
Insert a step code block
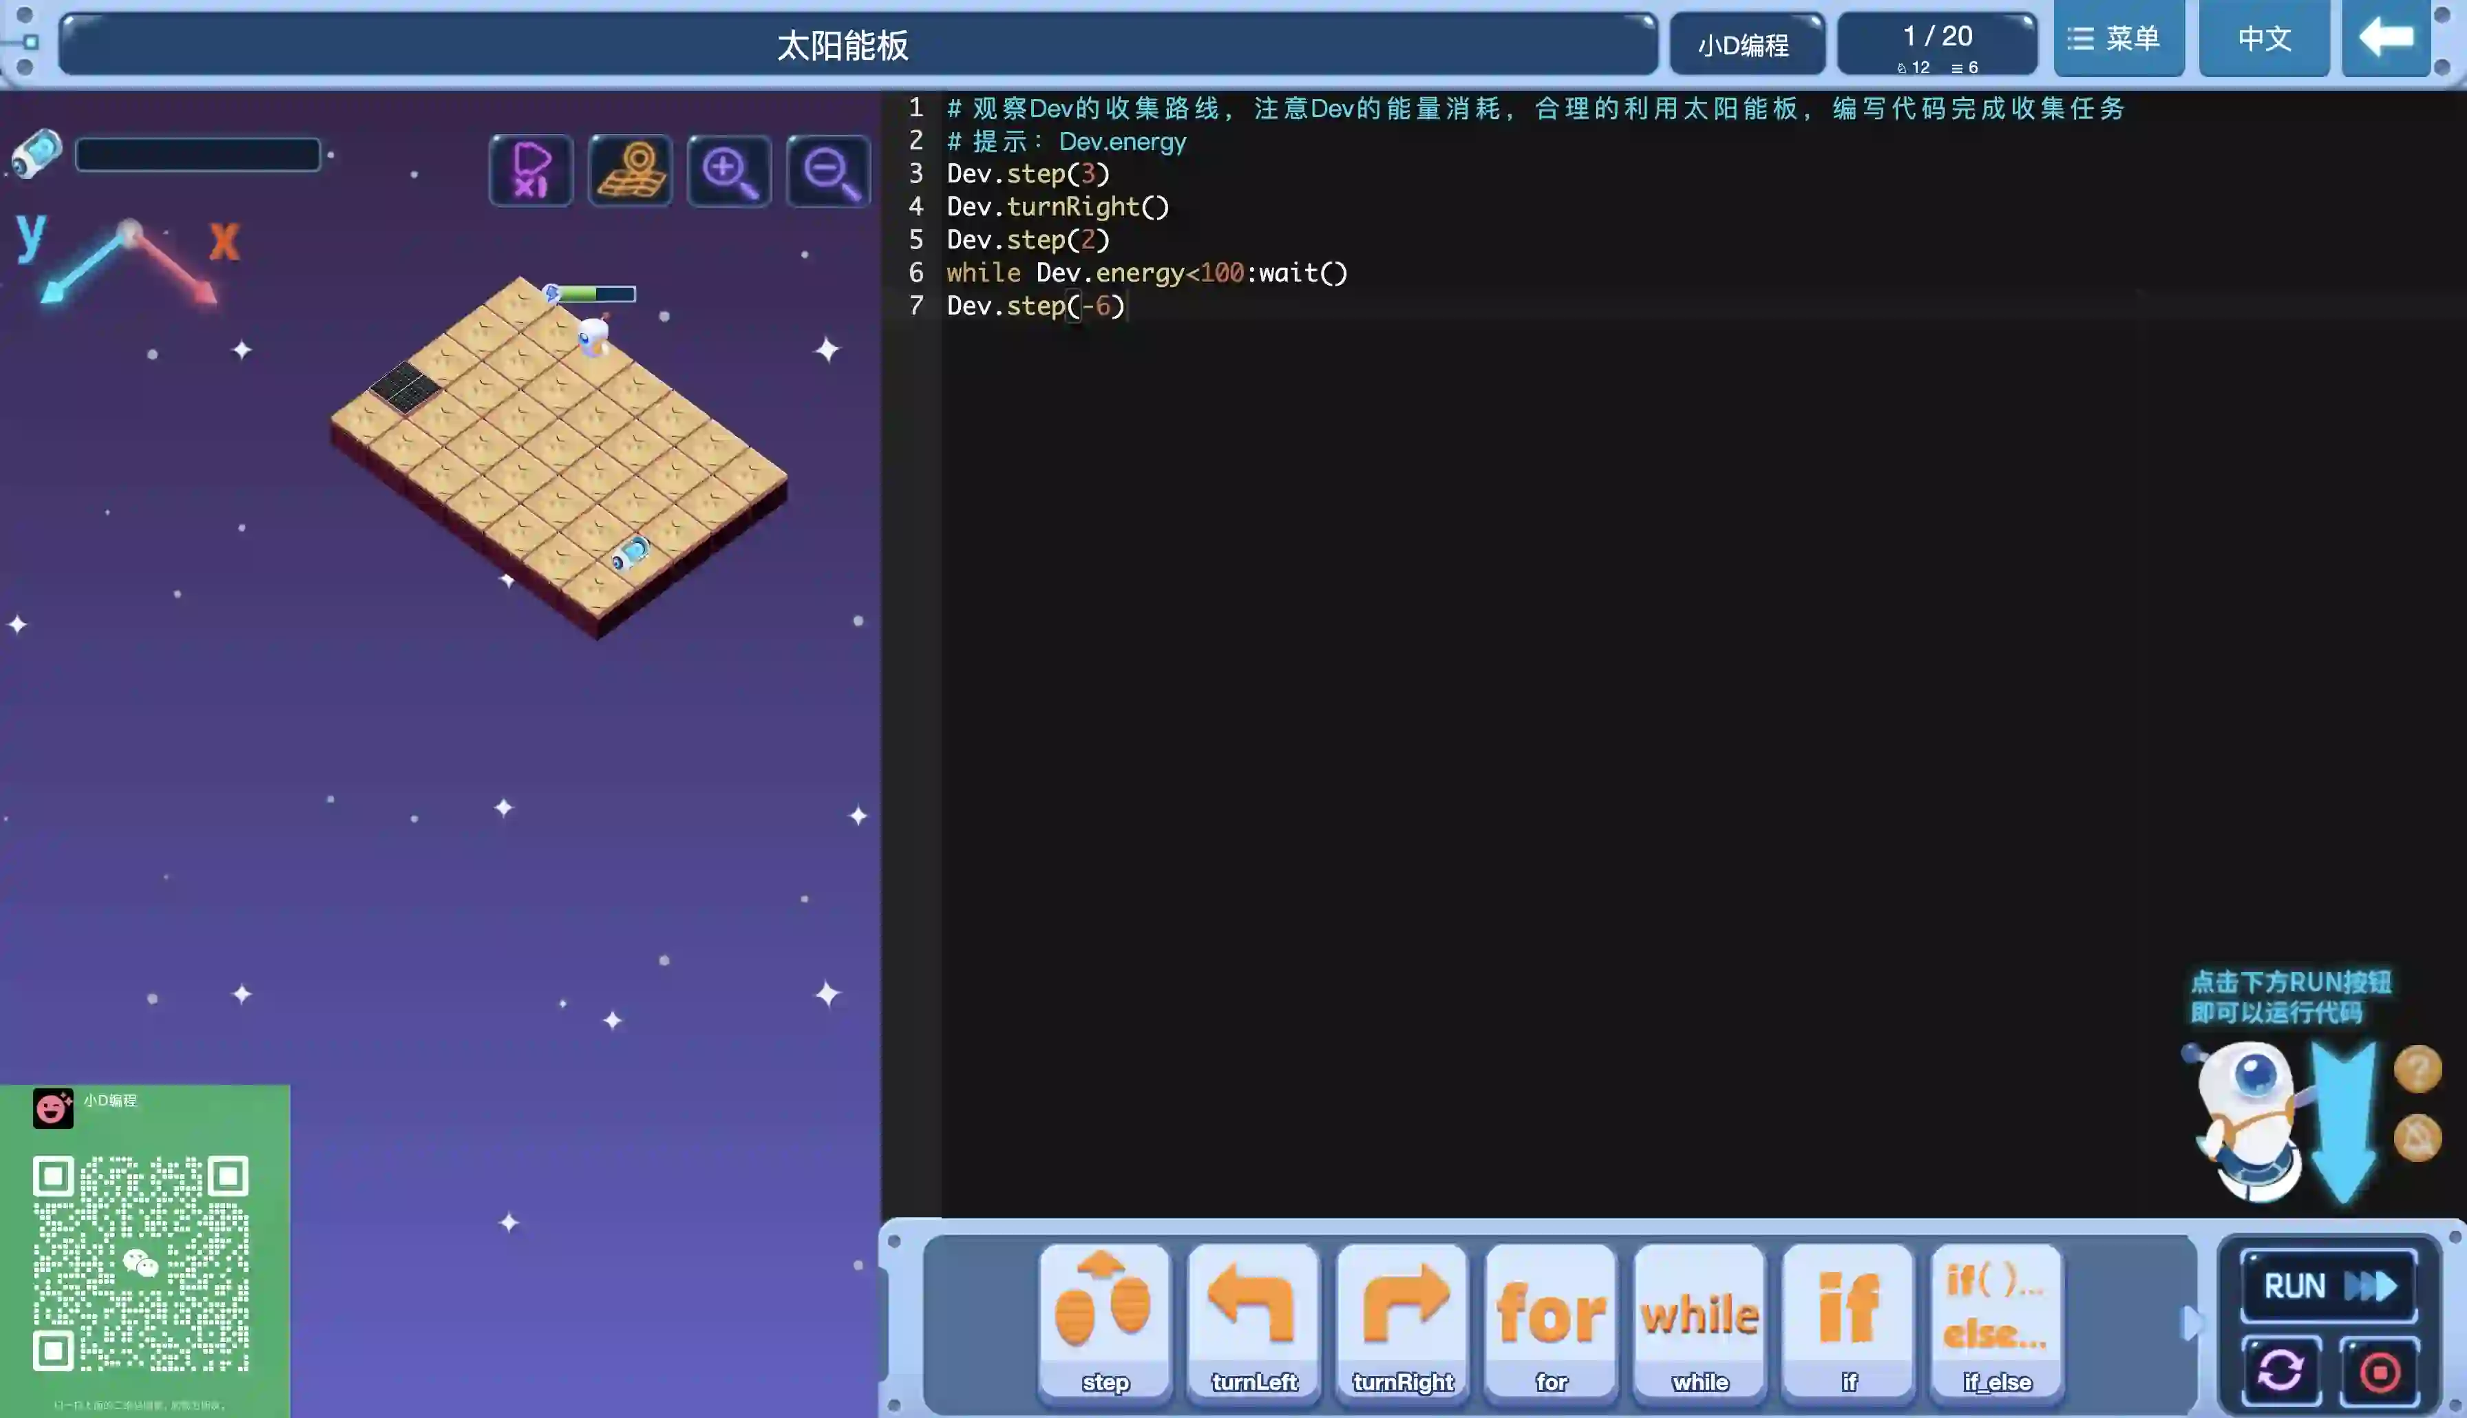[1104, 1320]
